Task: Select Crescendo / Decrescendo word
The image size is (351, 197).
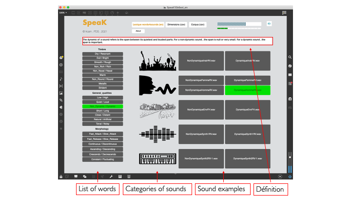Action: click(x=102, y=154)
